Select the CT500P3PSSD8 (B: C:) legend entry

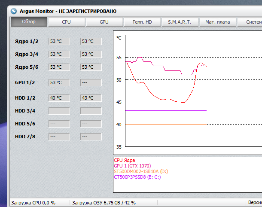(x=137, y=177)
